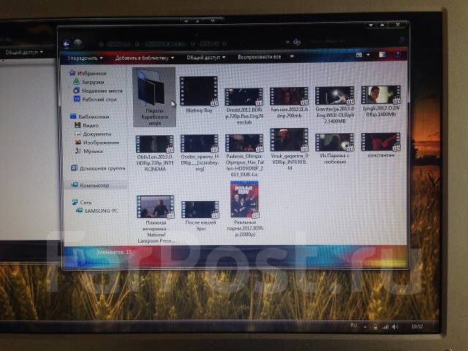Click the Воспроизвести все button
Viewport: 468px width, 351px height.
coord(259,57)
